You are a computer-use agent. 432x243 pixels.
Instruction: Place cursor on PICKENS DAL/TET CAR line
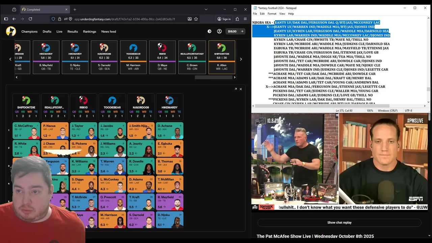coord(325,91)
